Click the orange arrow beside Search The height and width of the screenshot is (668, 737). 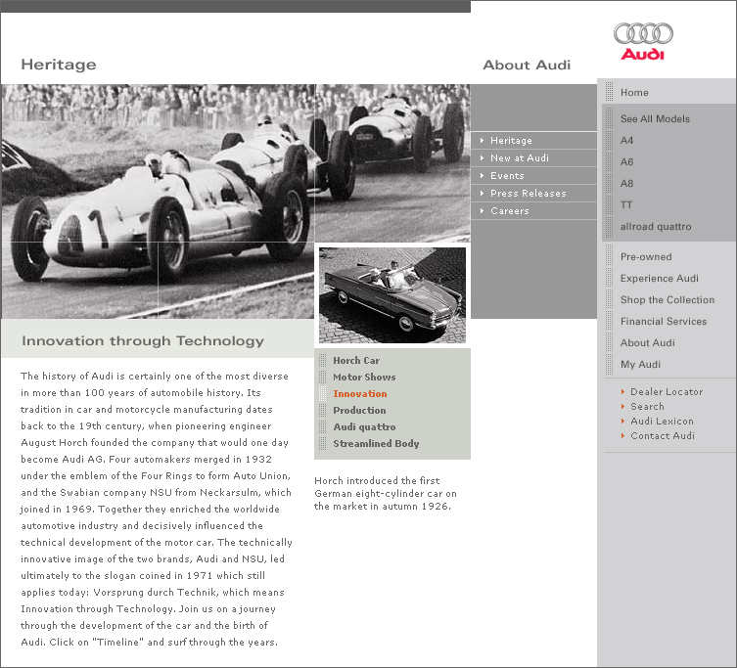[x=622, y=406]
